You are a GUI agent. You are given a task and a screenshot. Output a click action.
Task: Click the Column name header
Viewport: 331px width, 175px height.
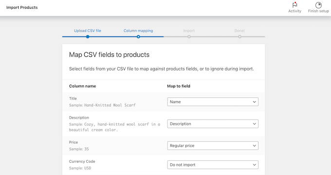[83, 86]
